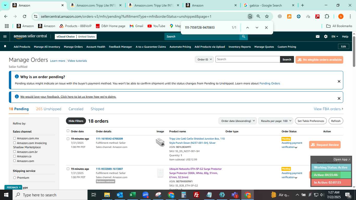This screenshot has height=200, width=356.
Task: Open Outlook from the taskbar
Action: coord(120,195)
